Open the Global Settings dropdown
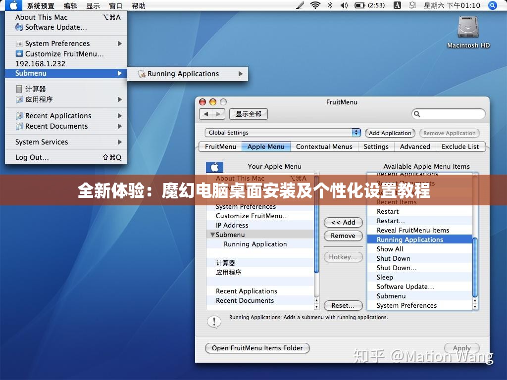 point(283,133)
